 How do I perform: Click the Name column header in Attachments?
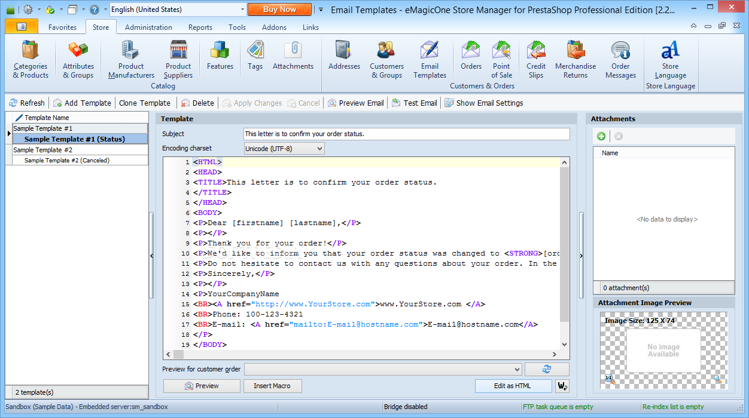click(x=663, y=153)
